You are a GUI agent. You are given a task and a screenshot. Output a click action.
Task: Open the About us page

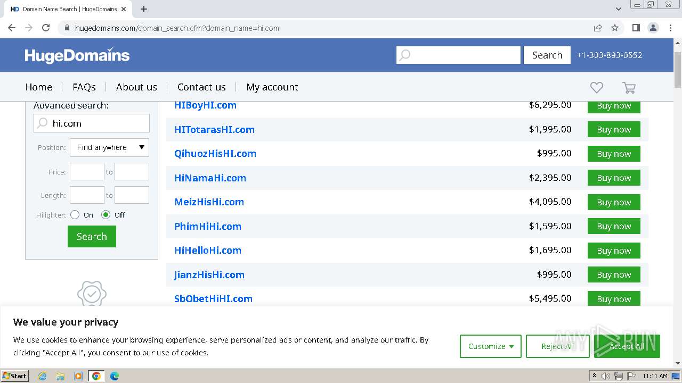[x=136, y=87]
